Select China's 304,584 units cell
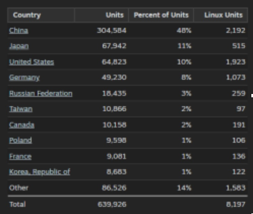The height and width of the screenshot is (214, 253). coord(111,31)
